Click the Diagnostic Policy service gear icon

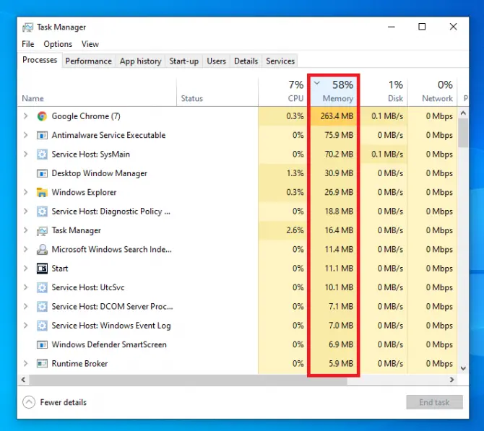click(x=42, y=212)
